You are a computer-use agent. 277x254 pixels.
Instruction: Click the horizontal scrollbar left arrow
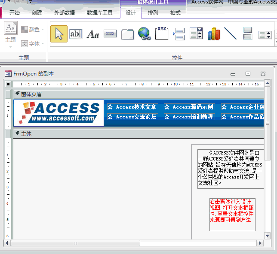pyautogui.click(x=7, y=243)
